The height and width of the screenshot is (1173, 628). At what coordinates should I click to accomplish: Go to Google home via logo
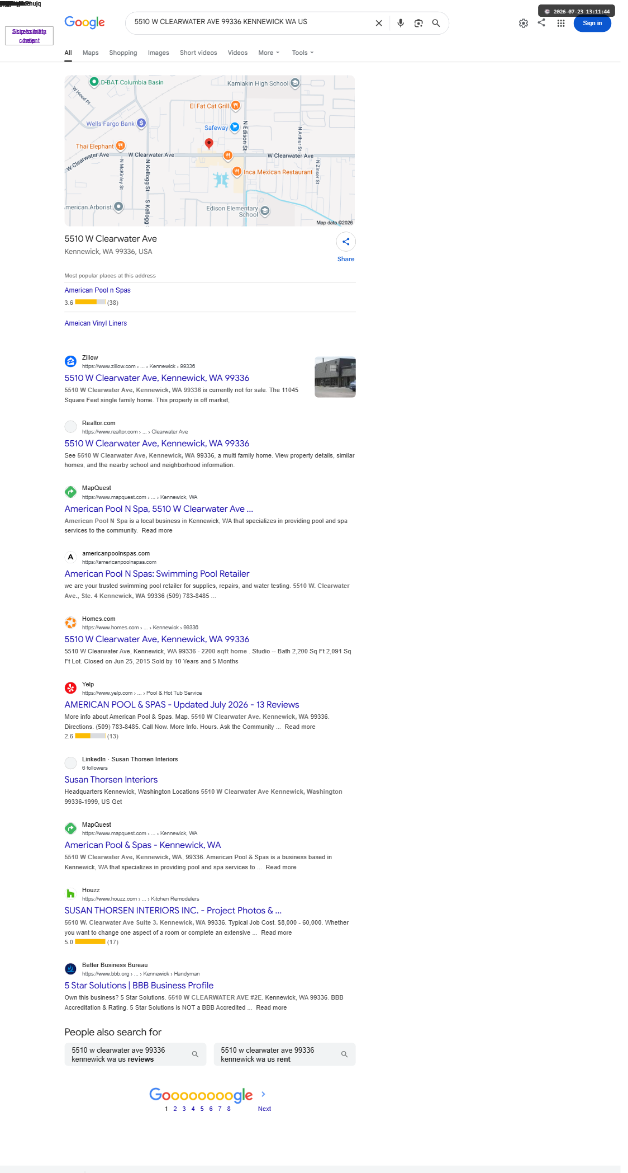click(x=84, y=22)
